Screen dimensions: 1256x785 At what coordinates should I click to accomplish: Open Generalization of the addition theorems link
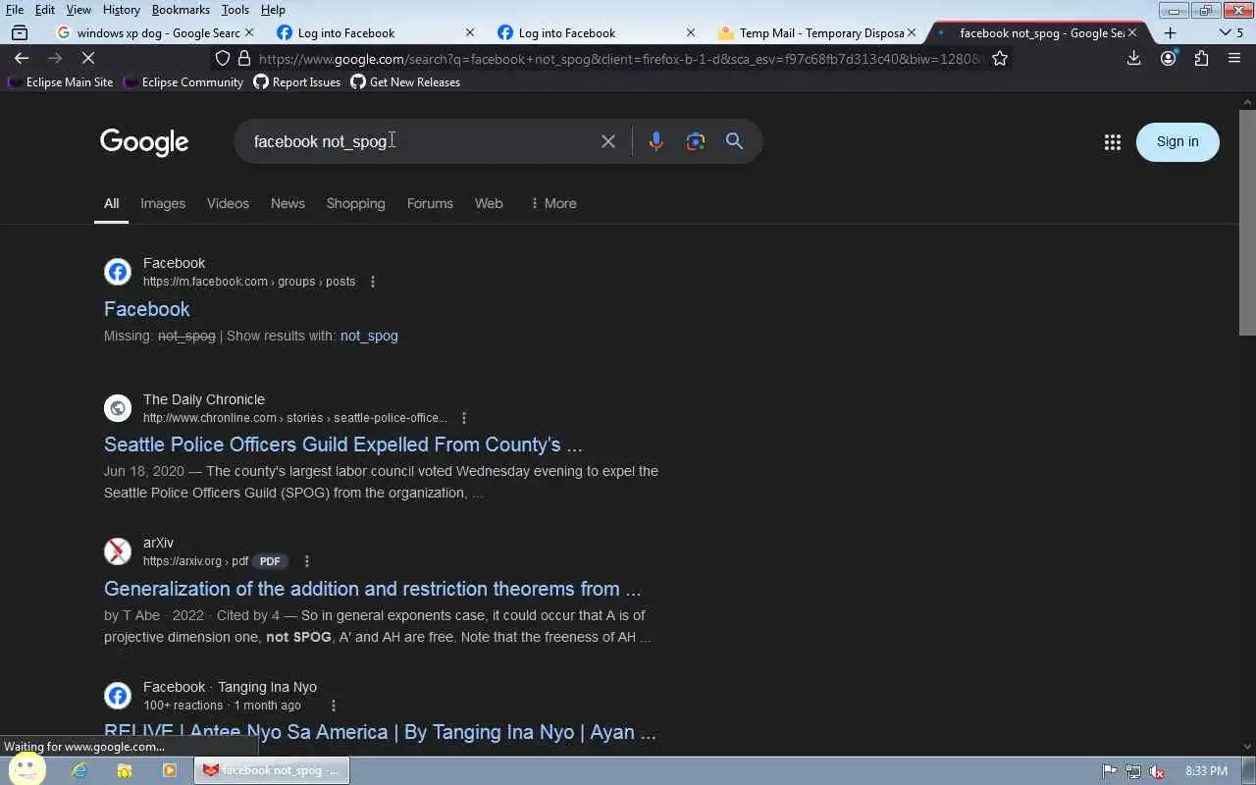[x=373, y=589]
